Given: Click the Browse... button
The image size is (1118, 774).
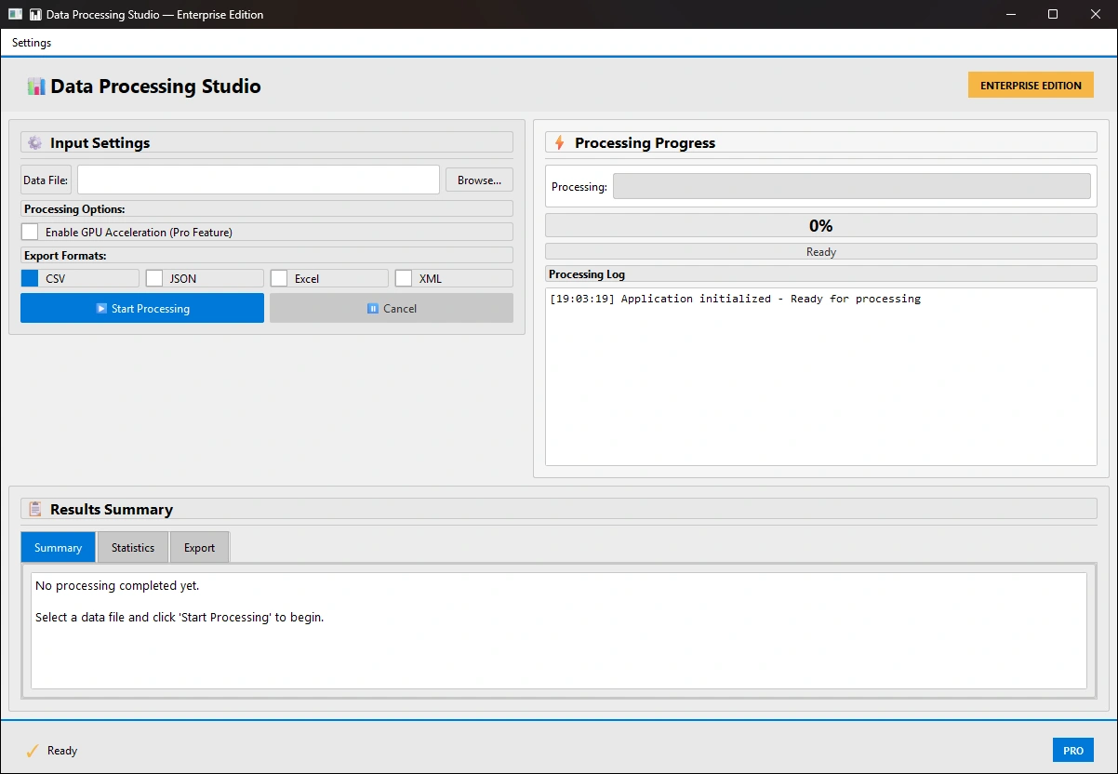Looking at the screenshot, I should coord(479,180).
